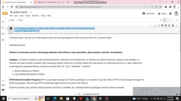This screenshot has width=181, height=101.
Task: Open the Windows Start menu
Action: click(x=3, y=98)
